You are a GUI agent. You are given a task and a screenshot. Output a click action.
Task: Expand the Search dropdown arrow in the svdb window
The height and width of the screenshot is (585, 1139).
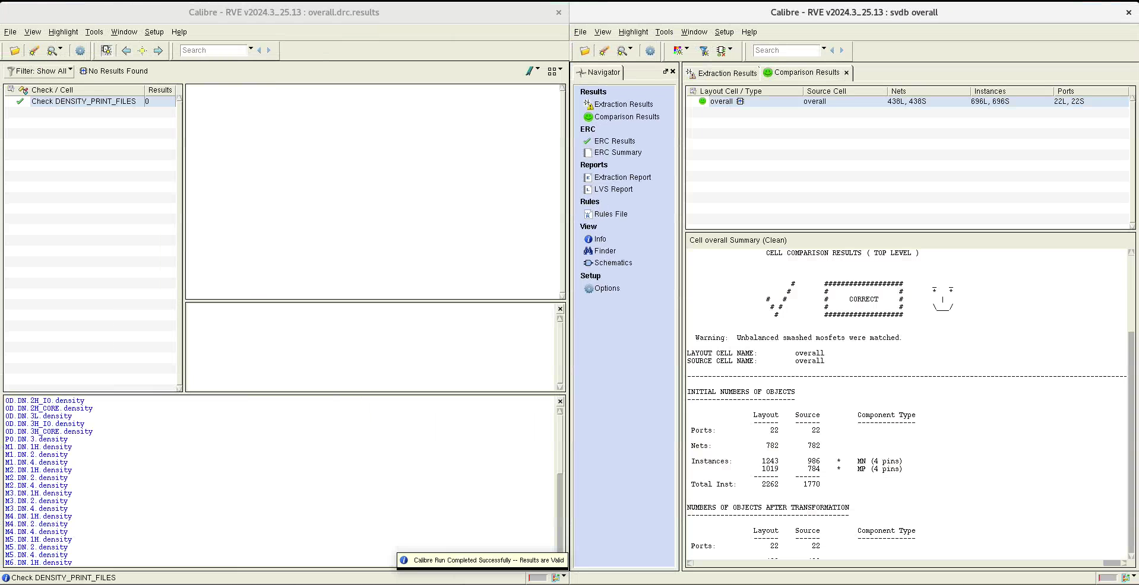[824, 49]
